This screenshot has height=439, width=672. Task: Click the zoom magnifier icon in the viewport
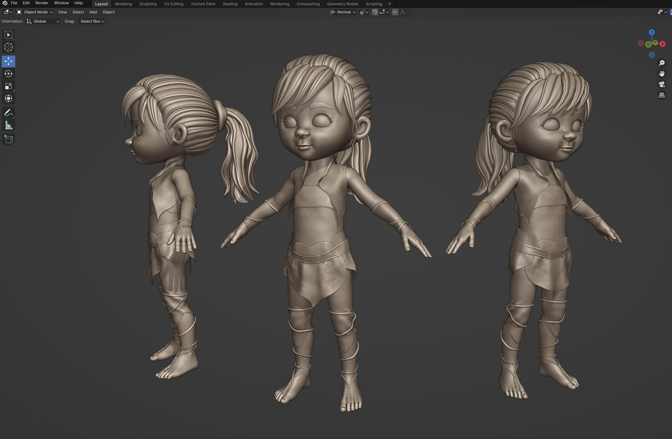[x=662, y=63]
